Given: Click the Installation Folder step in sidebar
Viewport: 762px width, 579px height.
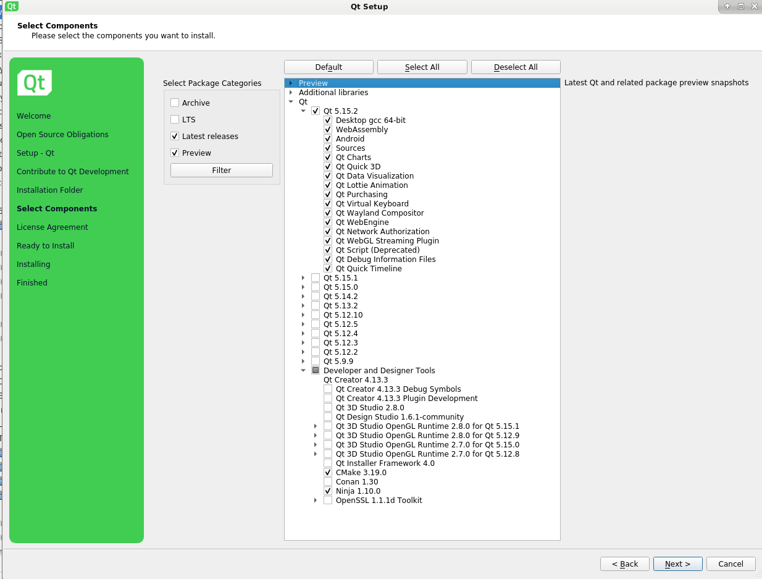Looking at the screenshot, I should tap(50, 190).
